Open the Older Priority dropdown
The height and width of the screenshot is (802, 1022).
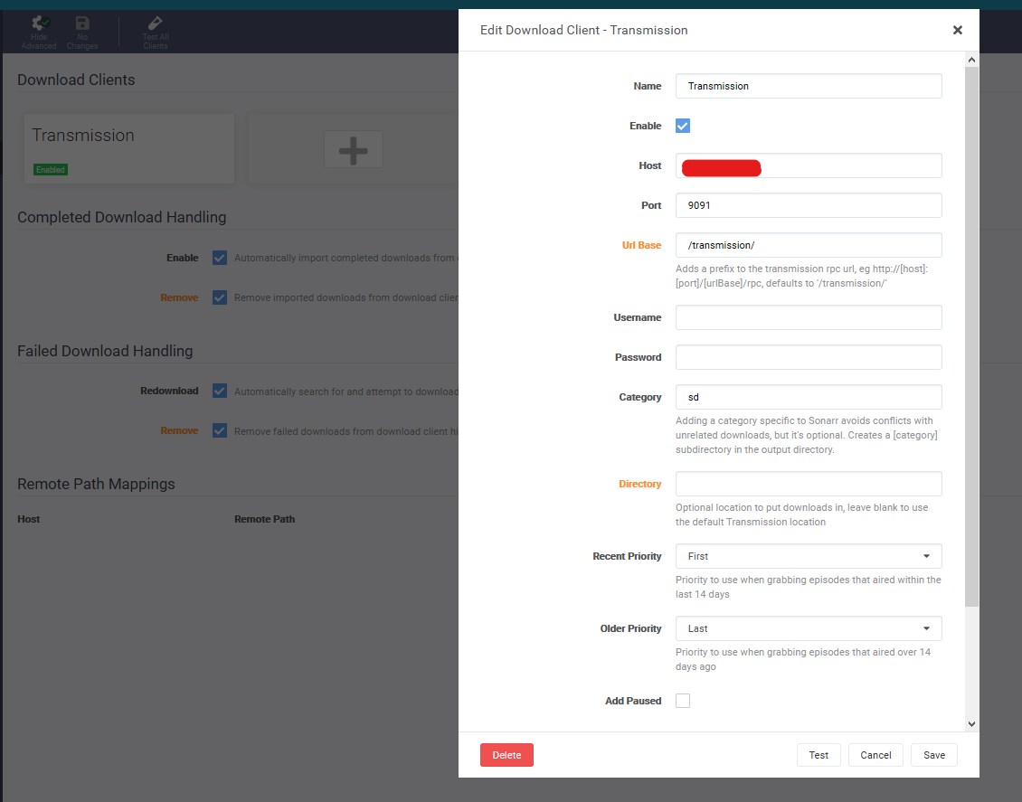[809, 628]
